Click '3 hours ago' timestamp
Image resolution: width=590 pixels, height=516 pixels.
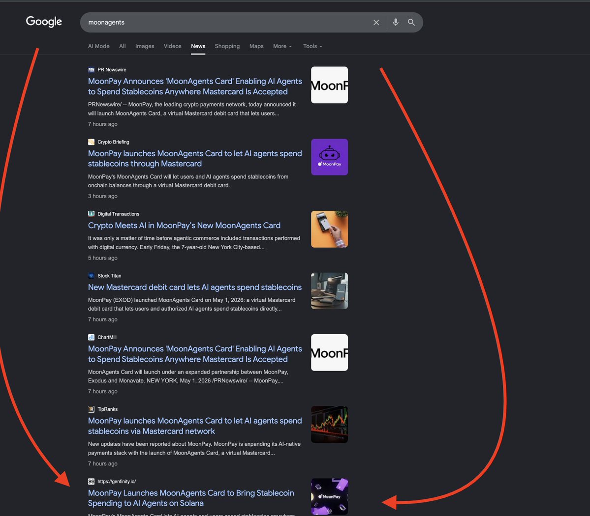pos(103,196)
